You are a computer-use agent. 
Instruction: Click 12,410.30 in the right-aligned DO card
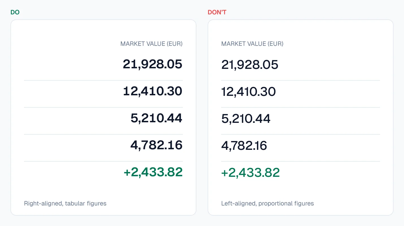153,91
